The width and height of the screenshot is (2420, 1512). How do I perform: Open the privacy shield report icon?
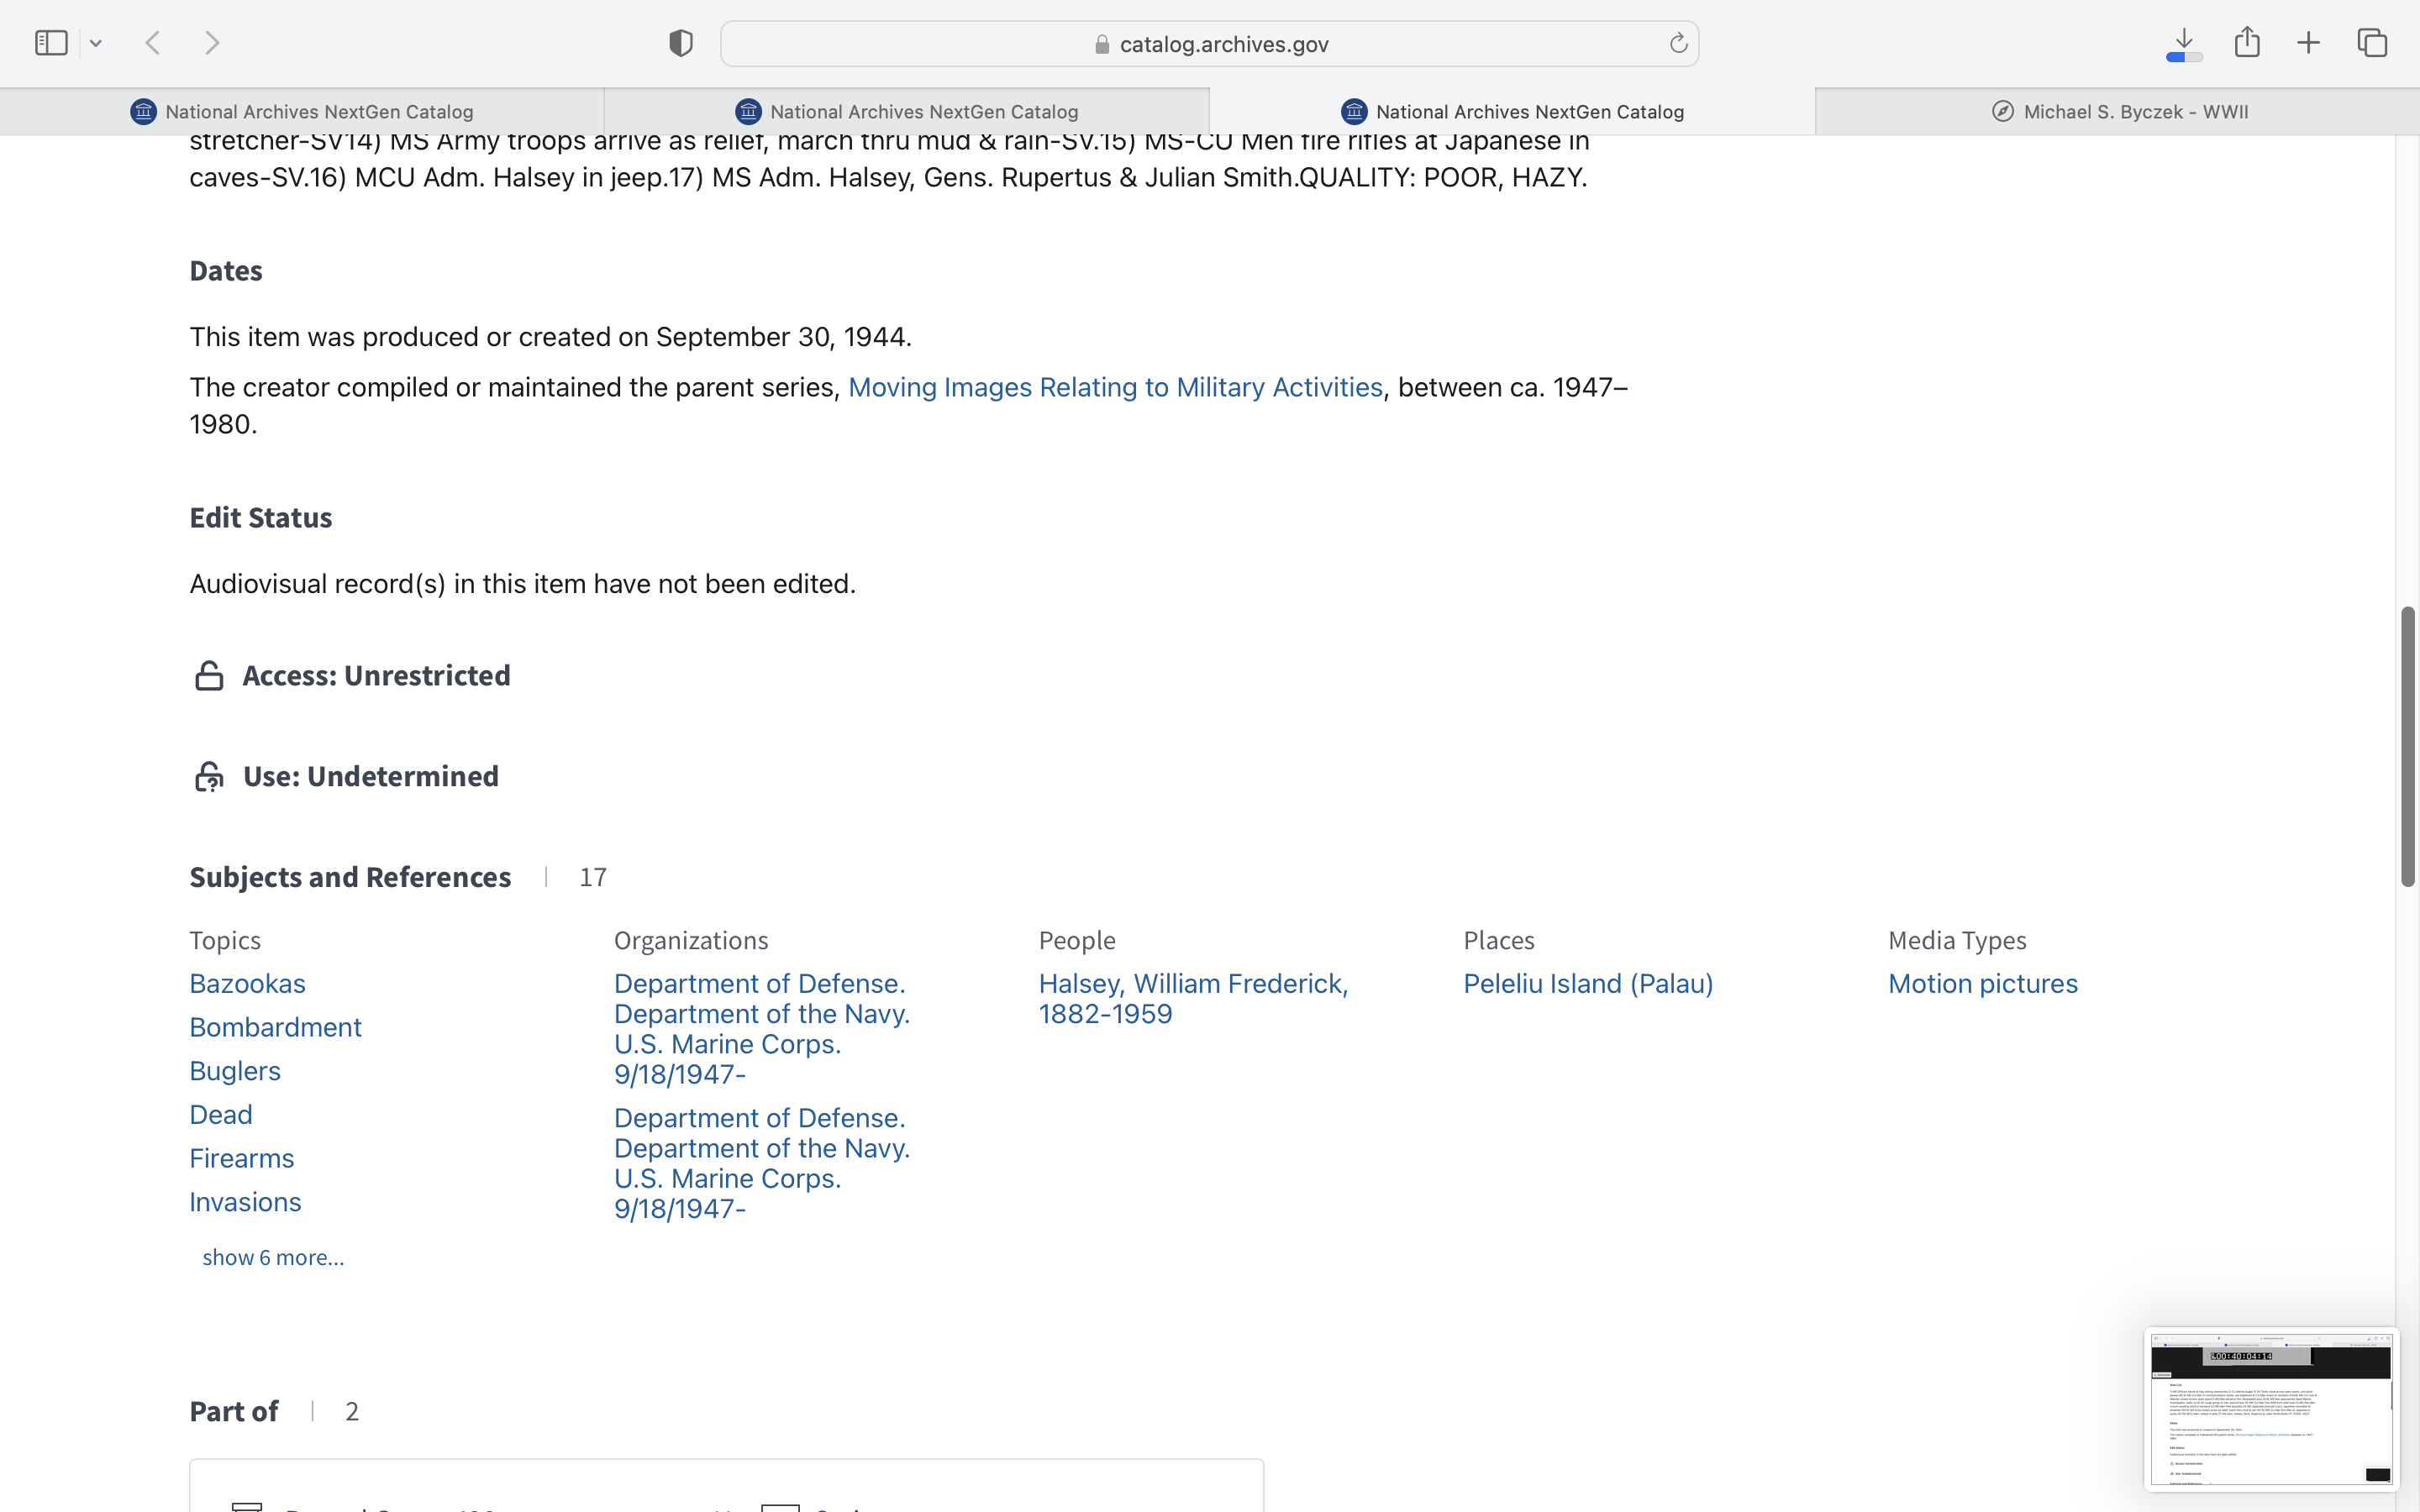coord(680,43)
